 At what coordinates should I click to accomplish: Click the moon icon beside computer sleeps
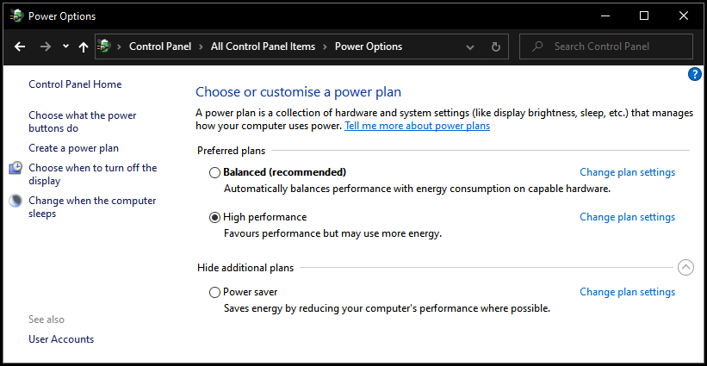click(x=16, y=201)
